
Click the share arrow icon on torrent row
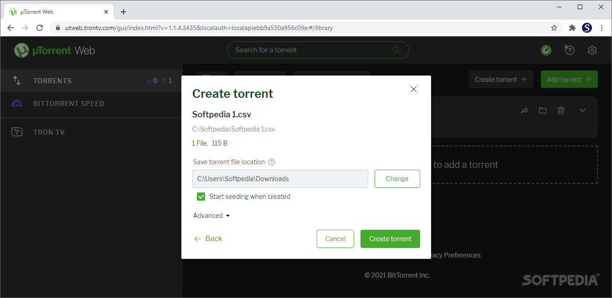(x=524, y=111)
